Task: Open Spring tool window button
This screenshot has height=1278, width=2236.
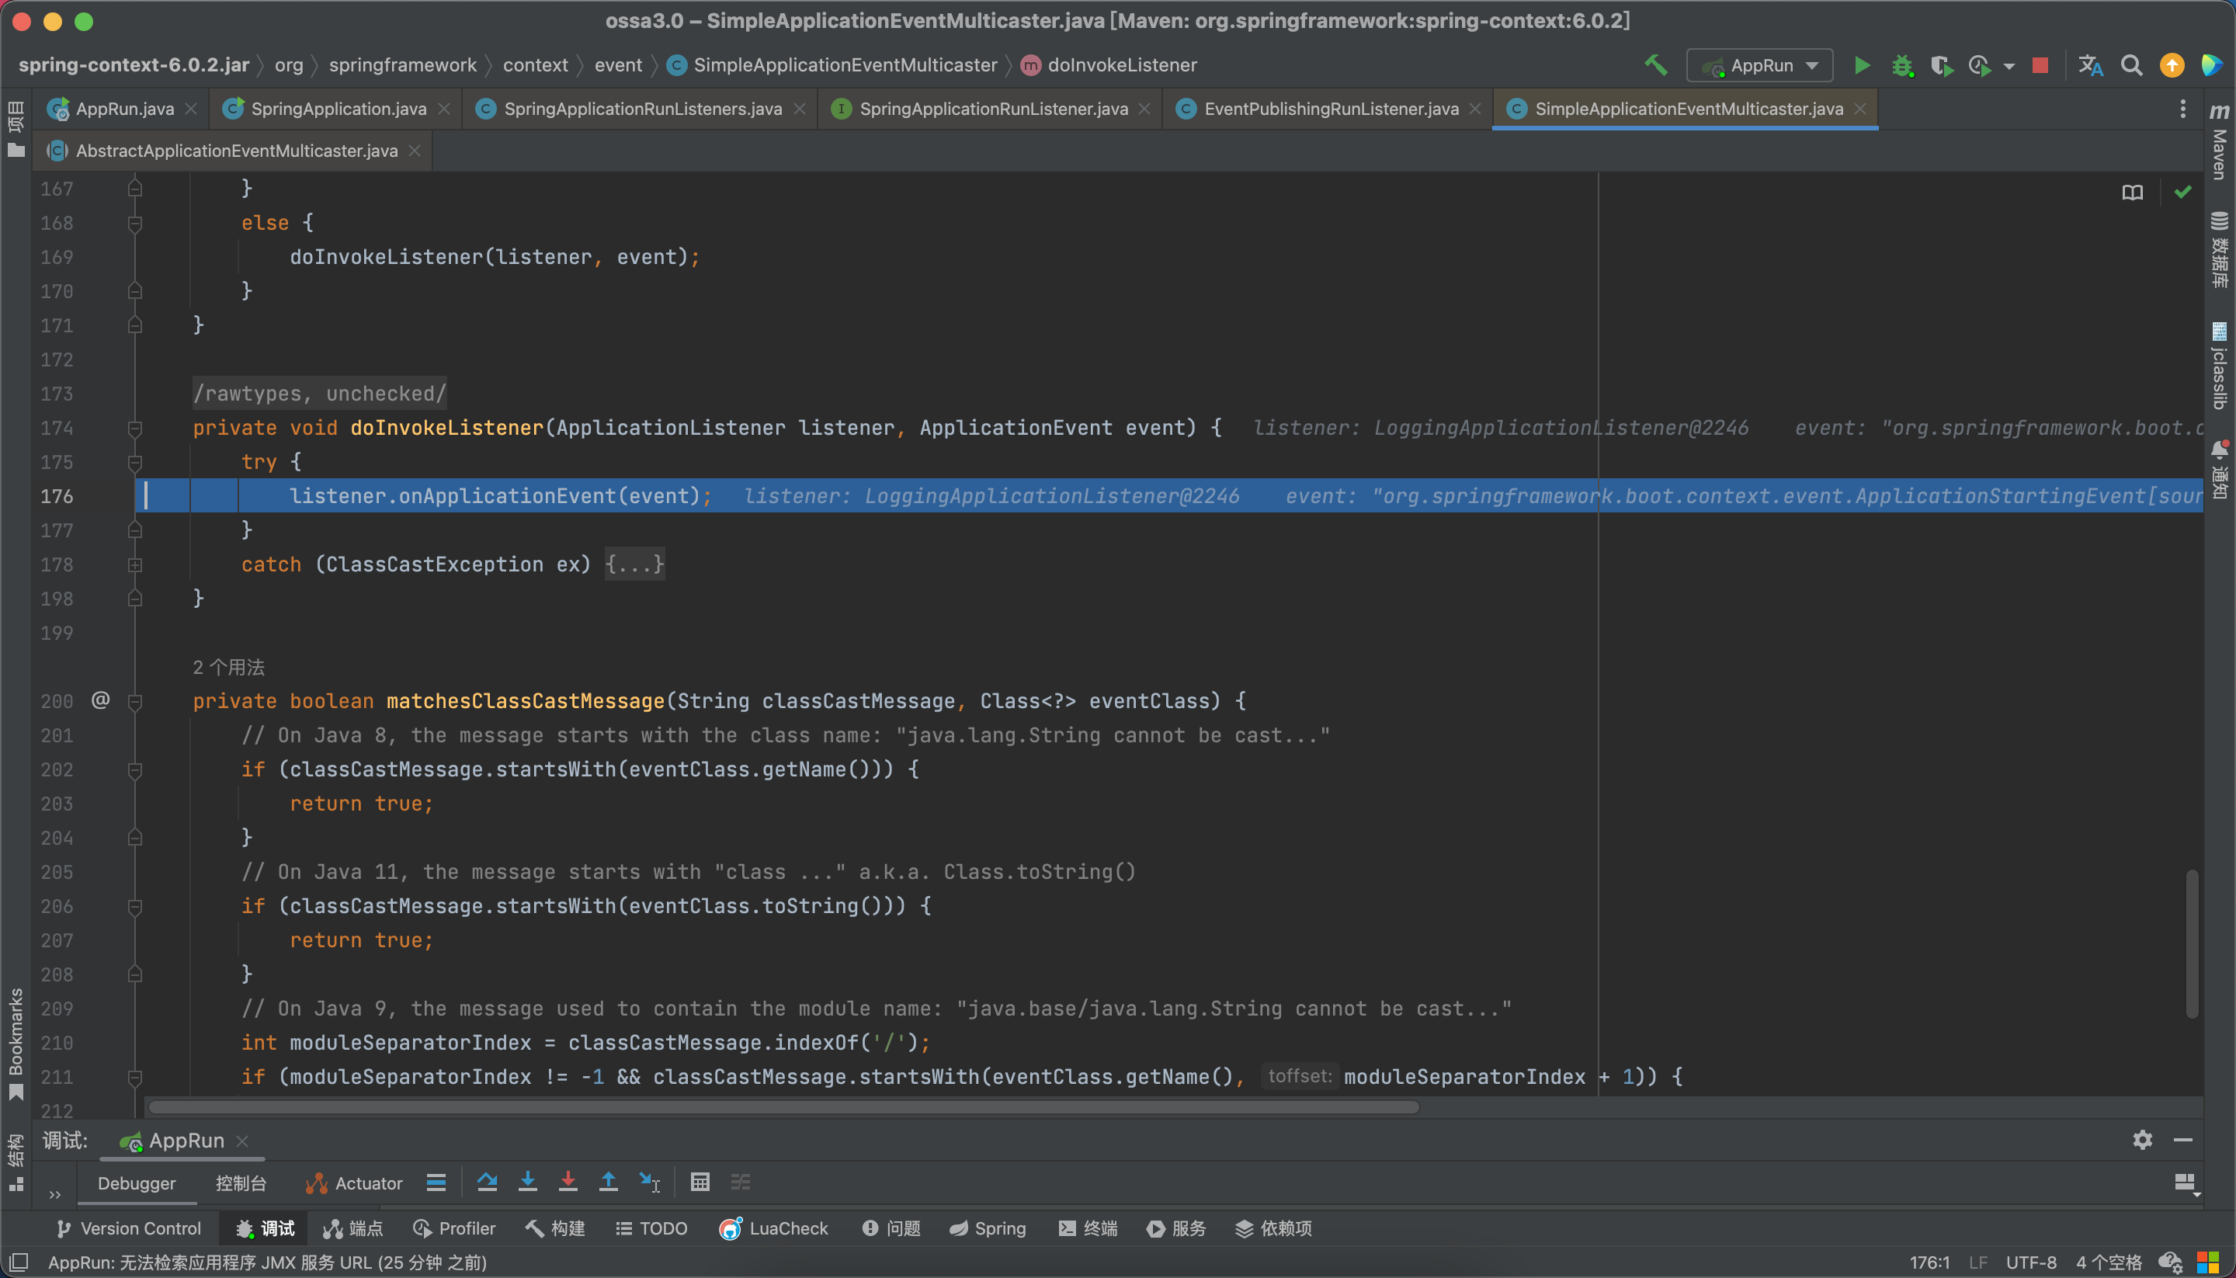Action: coord(988,1228)
